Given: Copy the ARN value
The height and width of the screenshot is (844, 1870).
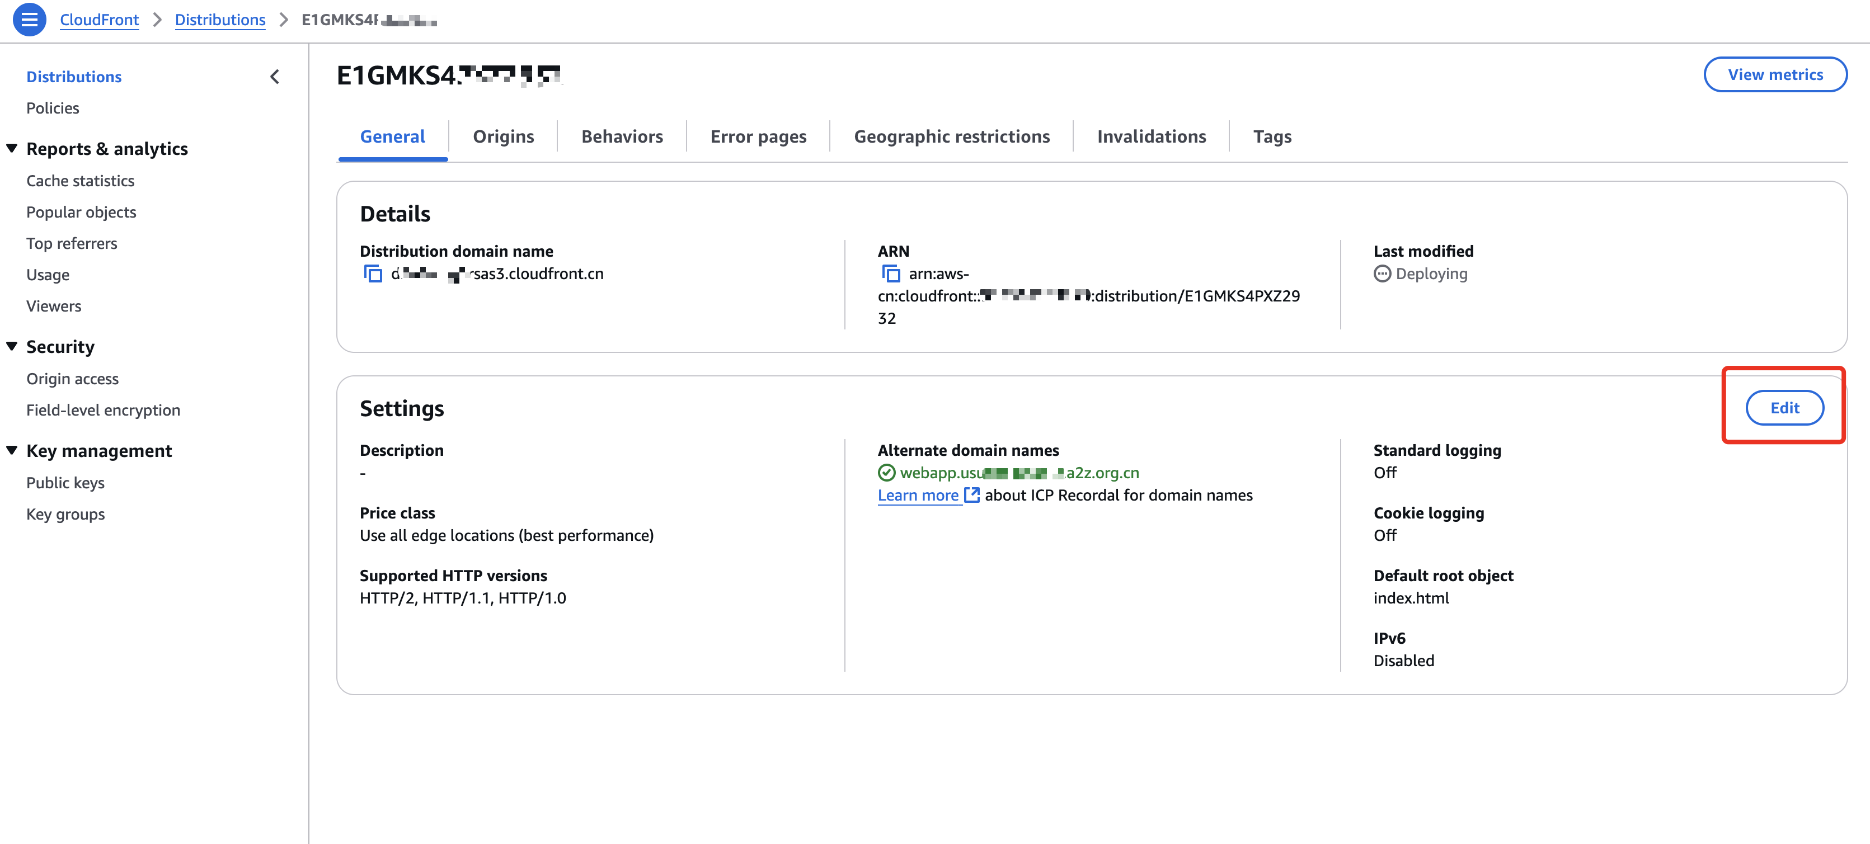Looking at the screenshot, I should 891,274.
